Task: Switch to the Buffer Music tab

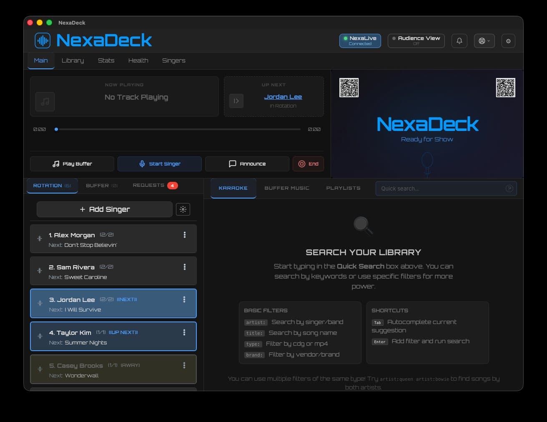Action: coord(286,188)
